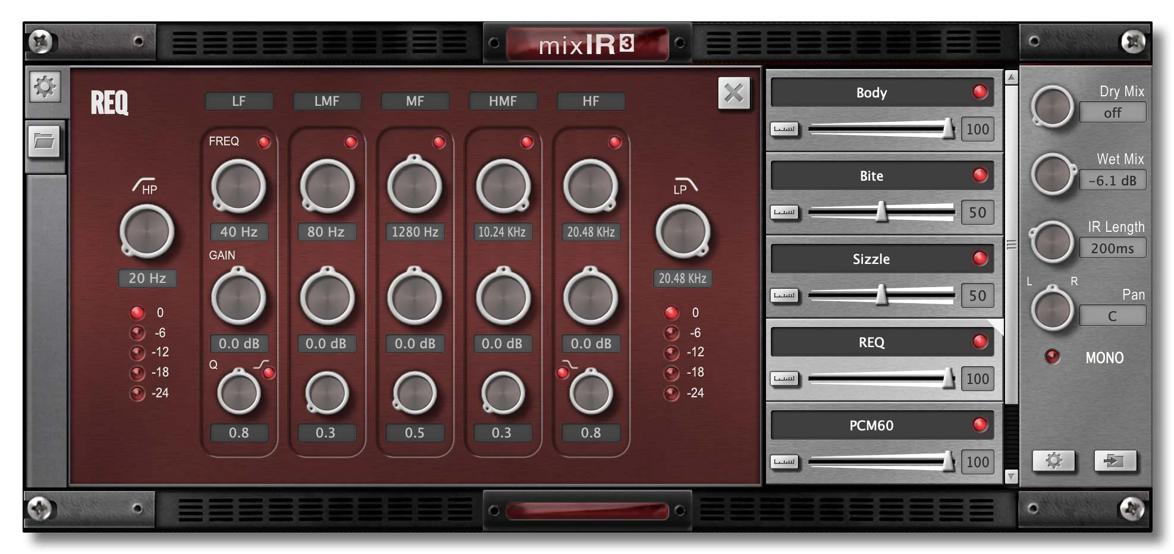
Task: Select LP slope -6 dB
Action: coord(671,333)
